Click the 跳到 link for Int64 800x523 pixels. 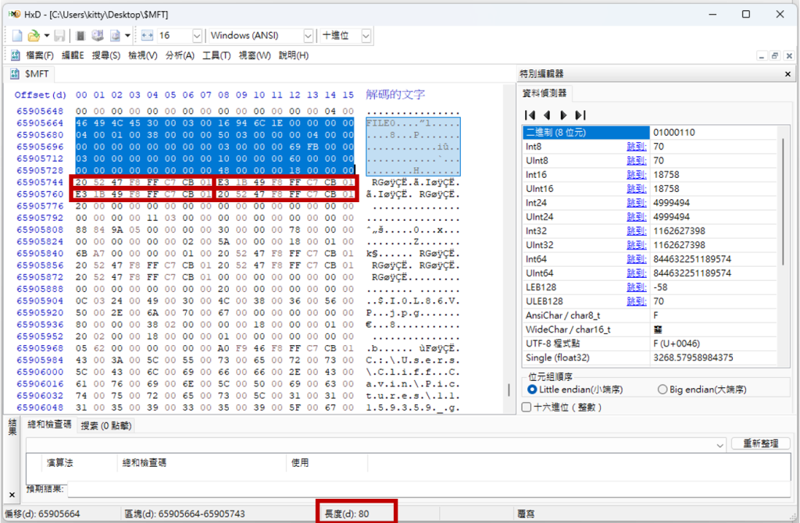pyautogui.click(x=636, y=259)
